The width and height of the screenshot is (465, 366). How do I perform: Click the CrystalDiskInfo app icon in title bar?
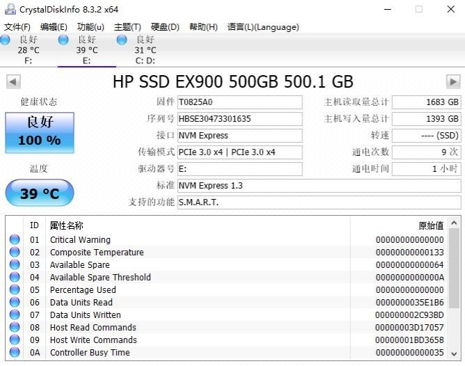(x=9, y=9)
